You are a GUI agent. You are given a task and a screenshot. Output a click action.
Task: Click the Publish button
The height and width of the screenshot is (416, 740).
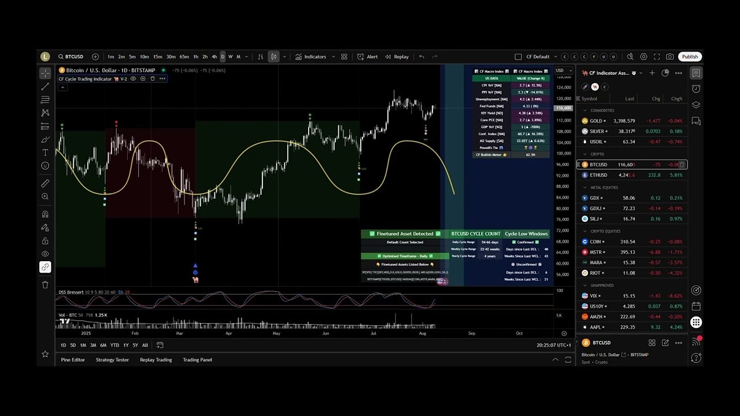click(690, 57)
